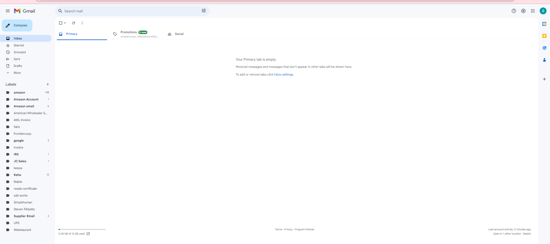Click the Gmail logo
The image size is (550, 244).
coord(25,11)
